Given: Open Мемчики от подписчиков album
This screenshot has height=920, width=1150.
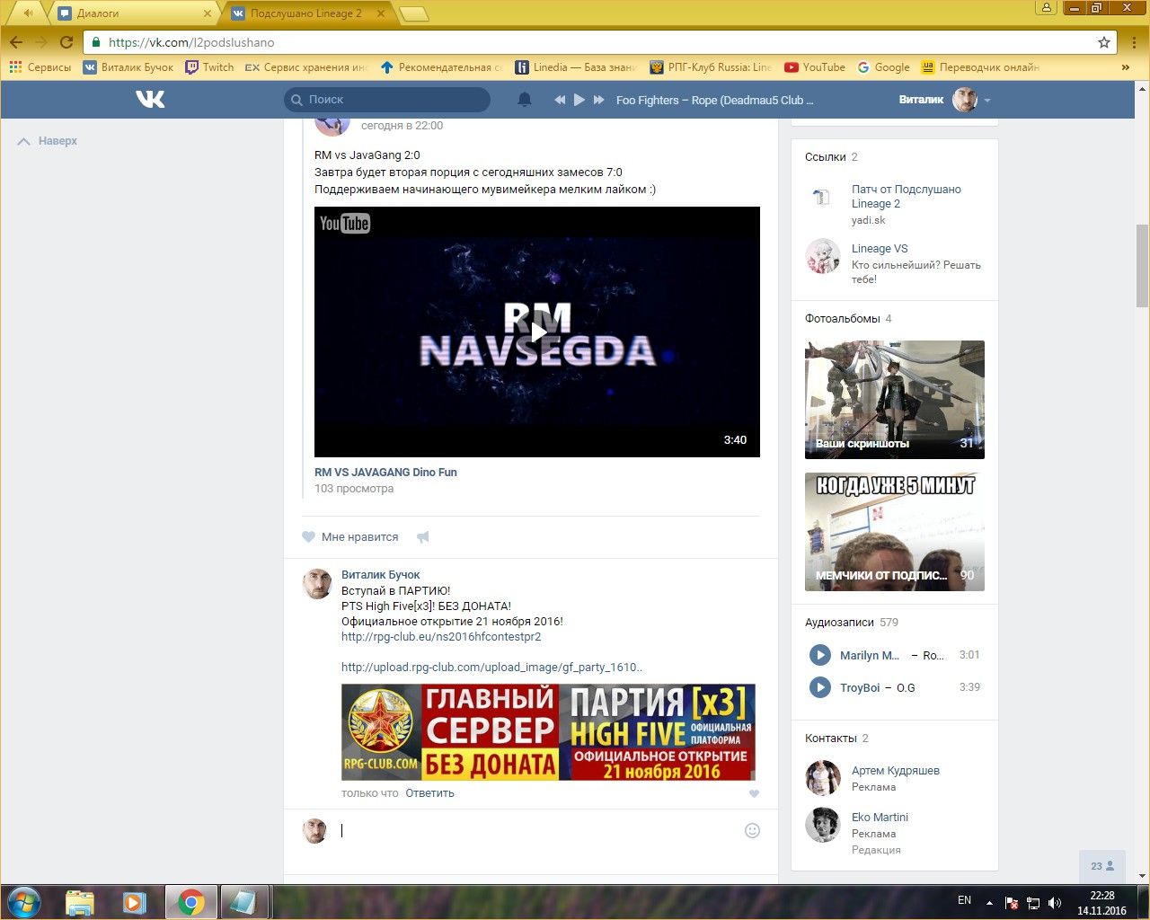Looking at the screenshot, I should [895, 532].
